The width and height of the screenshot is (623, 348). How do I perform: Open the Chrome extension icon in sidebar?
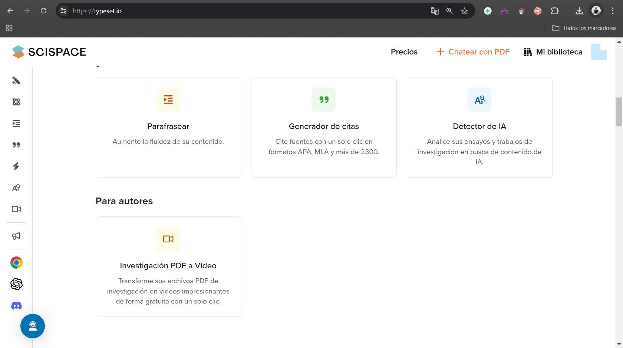(x=16, y=263)
